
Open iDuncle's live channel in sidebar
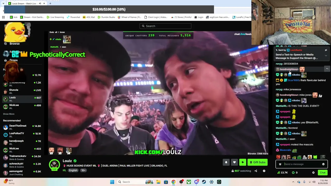(22, 91)
